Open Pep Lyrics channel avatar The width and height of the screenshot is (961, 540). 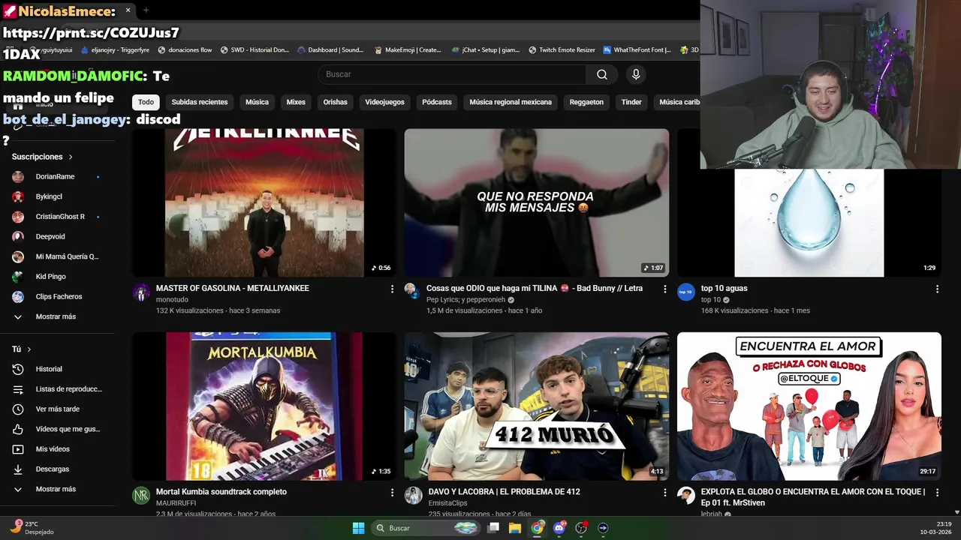click(413, 292)
